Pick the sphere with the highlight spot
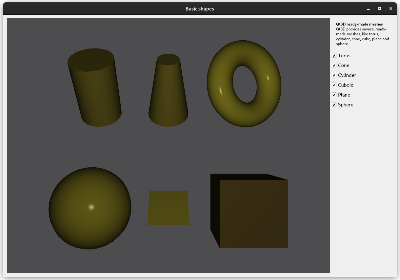This screenshot has width=400, height=280. (x=90, y=208)
